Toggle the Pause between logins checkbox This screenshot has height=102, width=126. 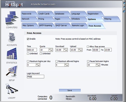[88, 61]
